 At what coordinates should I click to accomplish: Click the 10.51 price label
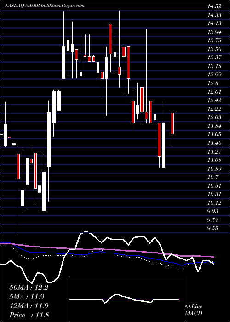(x=214, y=185)
